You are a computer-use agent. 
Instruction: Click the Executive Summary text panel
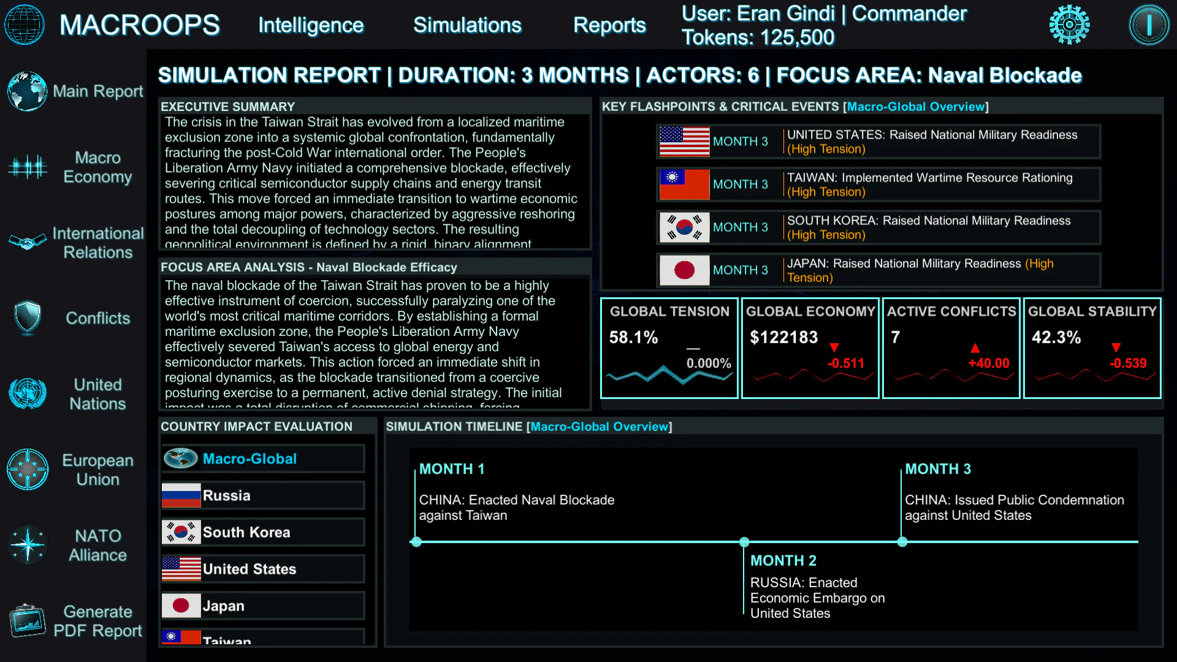[x=375, y=182]
